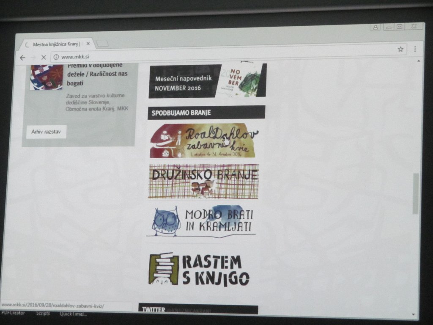Close the Mestna knjižnica Kranj tab
Image resolution: width=433 pixels, height=325 pixels.
[88, 44]
